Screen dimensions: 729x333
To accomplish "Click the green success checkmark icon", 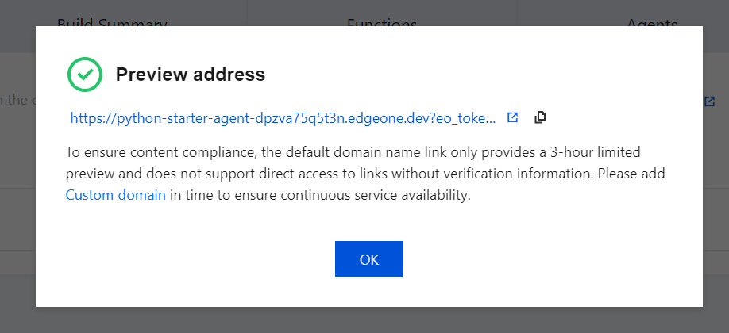I will (85, 75).
